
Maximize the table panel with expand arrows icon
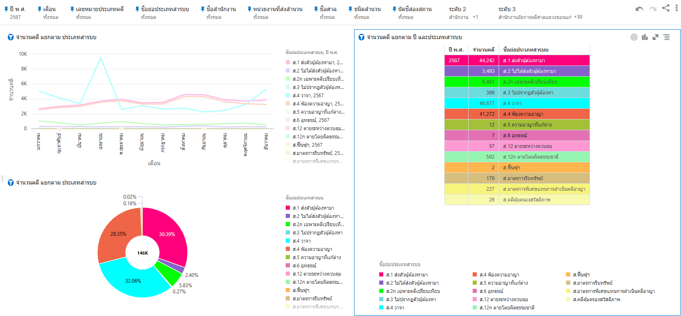(655, 37)
